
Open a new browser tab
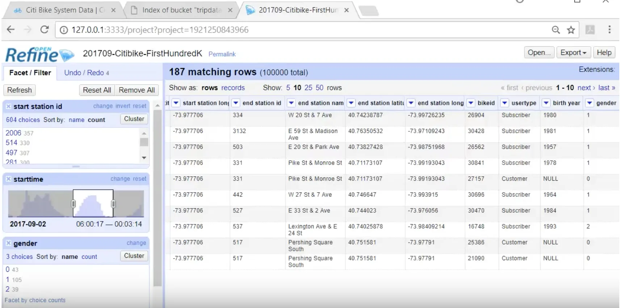[369, 11]
